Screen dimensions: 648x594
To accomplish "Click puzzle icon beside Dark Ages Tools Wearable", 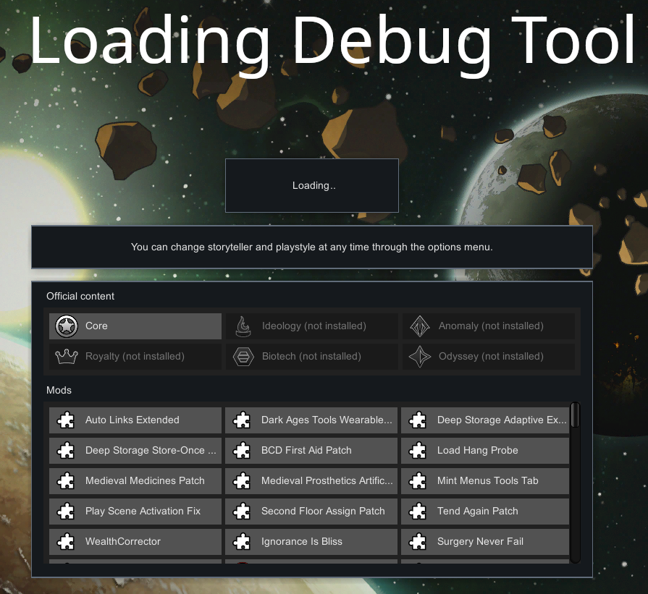I will pos(242,420).
